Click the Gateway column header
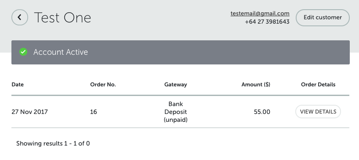 pos(176,85)
